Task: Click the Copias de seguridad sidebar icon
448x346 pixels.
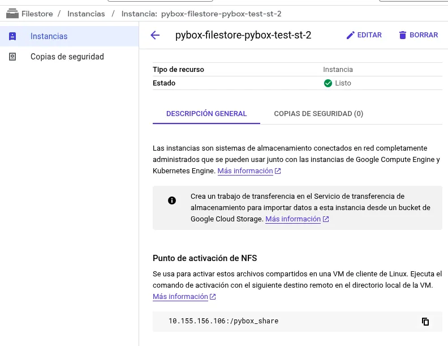Action: coord(12,57)
